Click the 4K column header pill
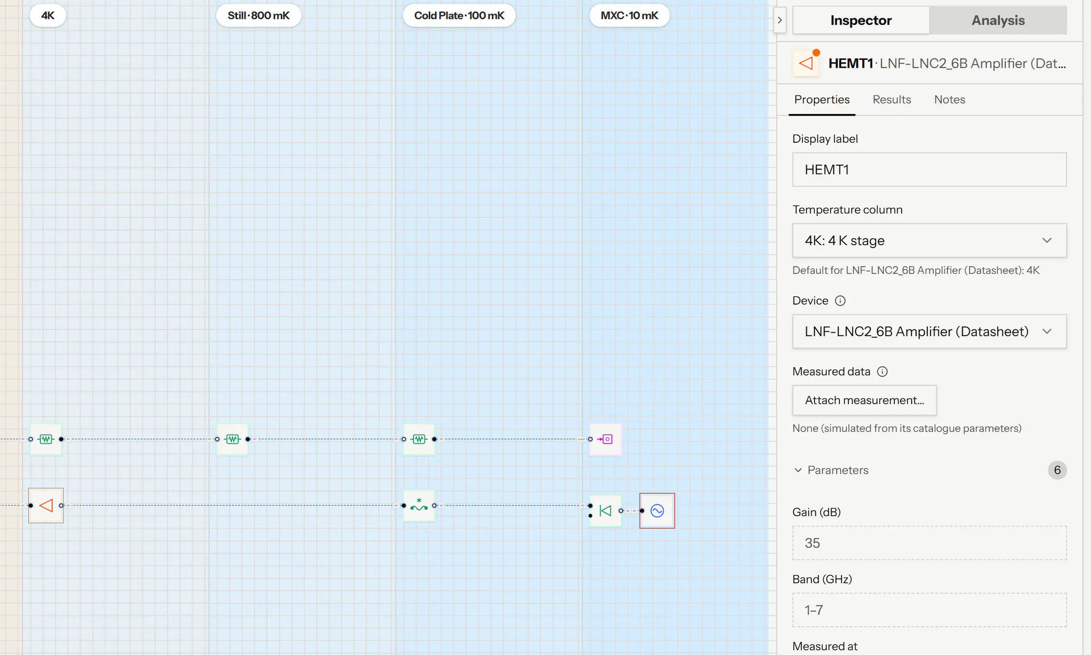Image resolution: width=1091 pixels, height=655 pixels. 48,16
